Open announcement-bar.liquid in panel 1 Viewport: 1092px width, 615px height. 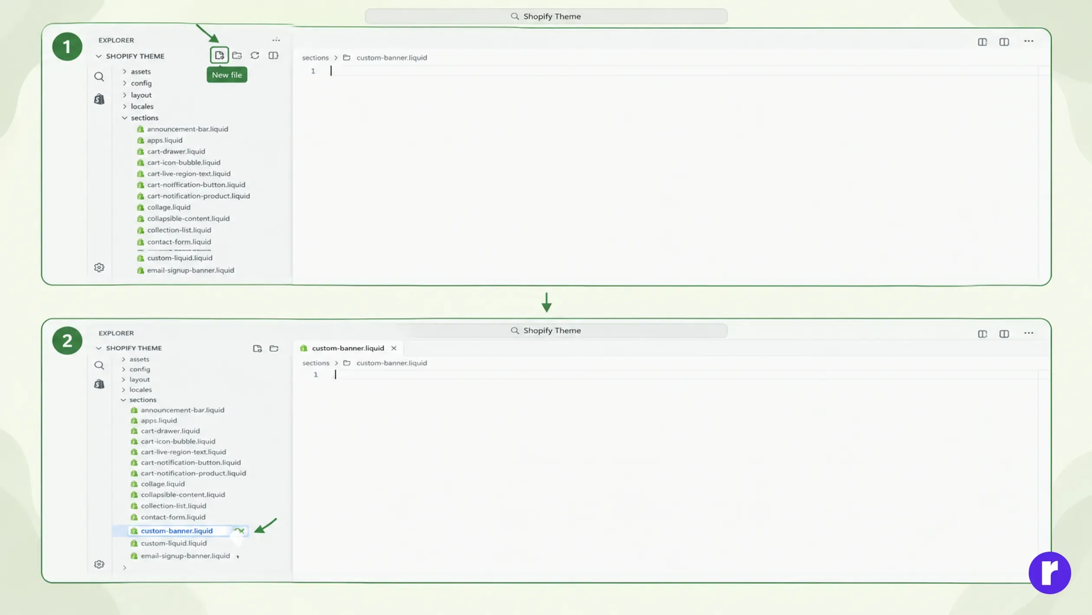pyautogui.click(x=187, y=129)
